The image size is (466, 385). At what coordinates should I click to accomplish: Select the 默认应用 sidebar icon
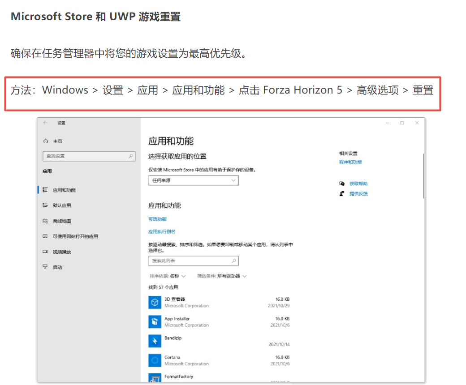pyautogui.click(x=45, y=205)
